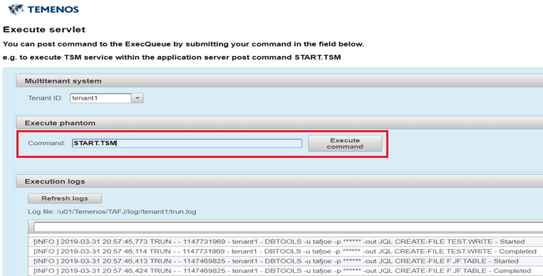Image resolution: width=543 pixels, height=276 pixels.
Task: Click the TEMENOS brand name text
Action: 53,9
